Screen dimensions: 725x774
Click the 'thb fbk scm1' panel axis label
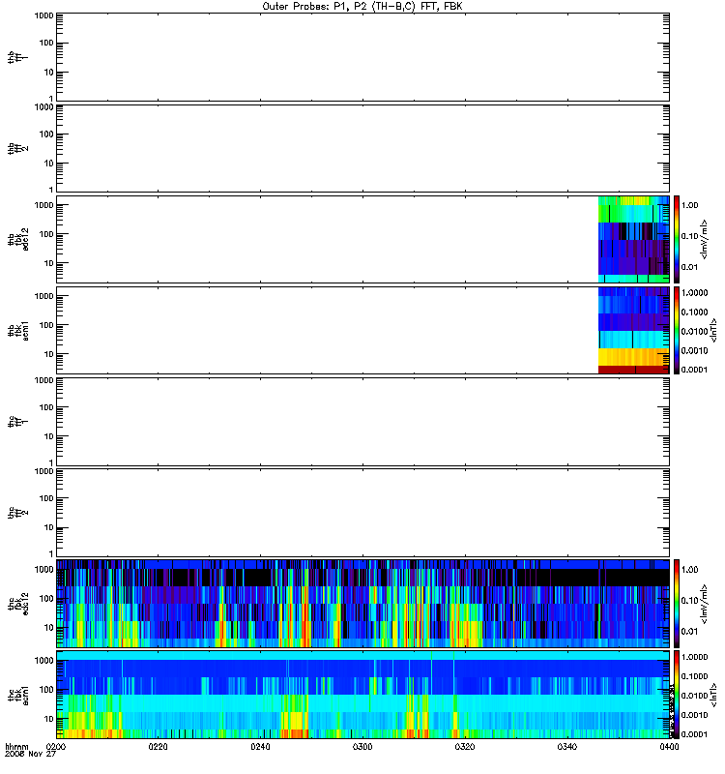17,331
